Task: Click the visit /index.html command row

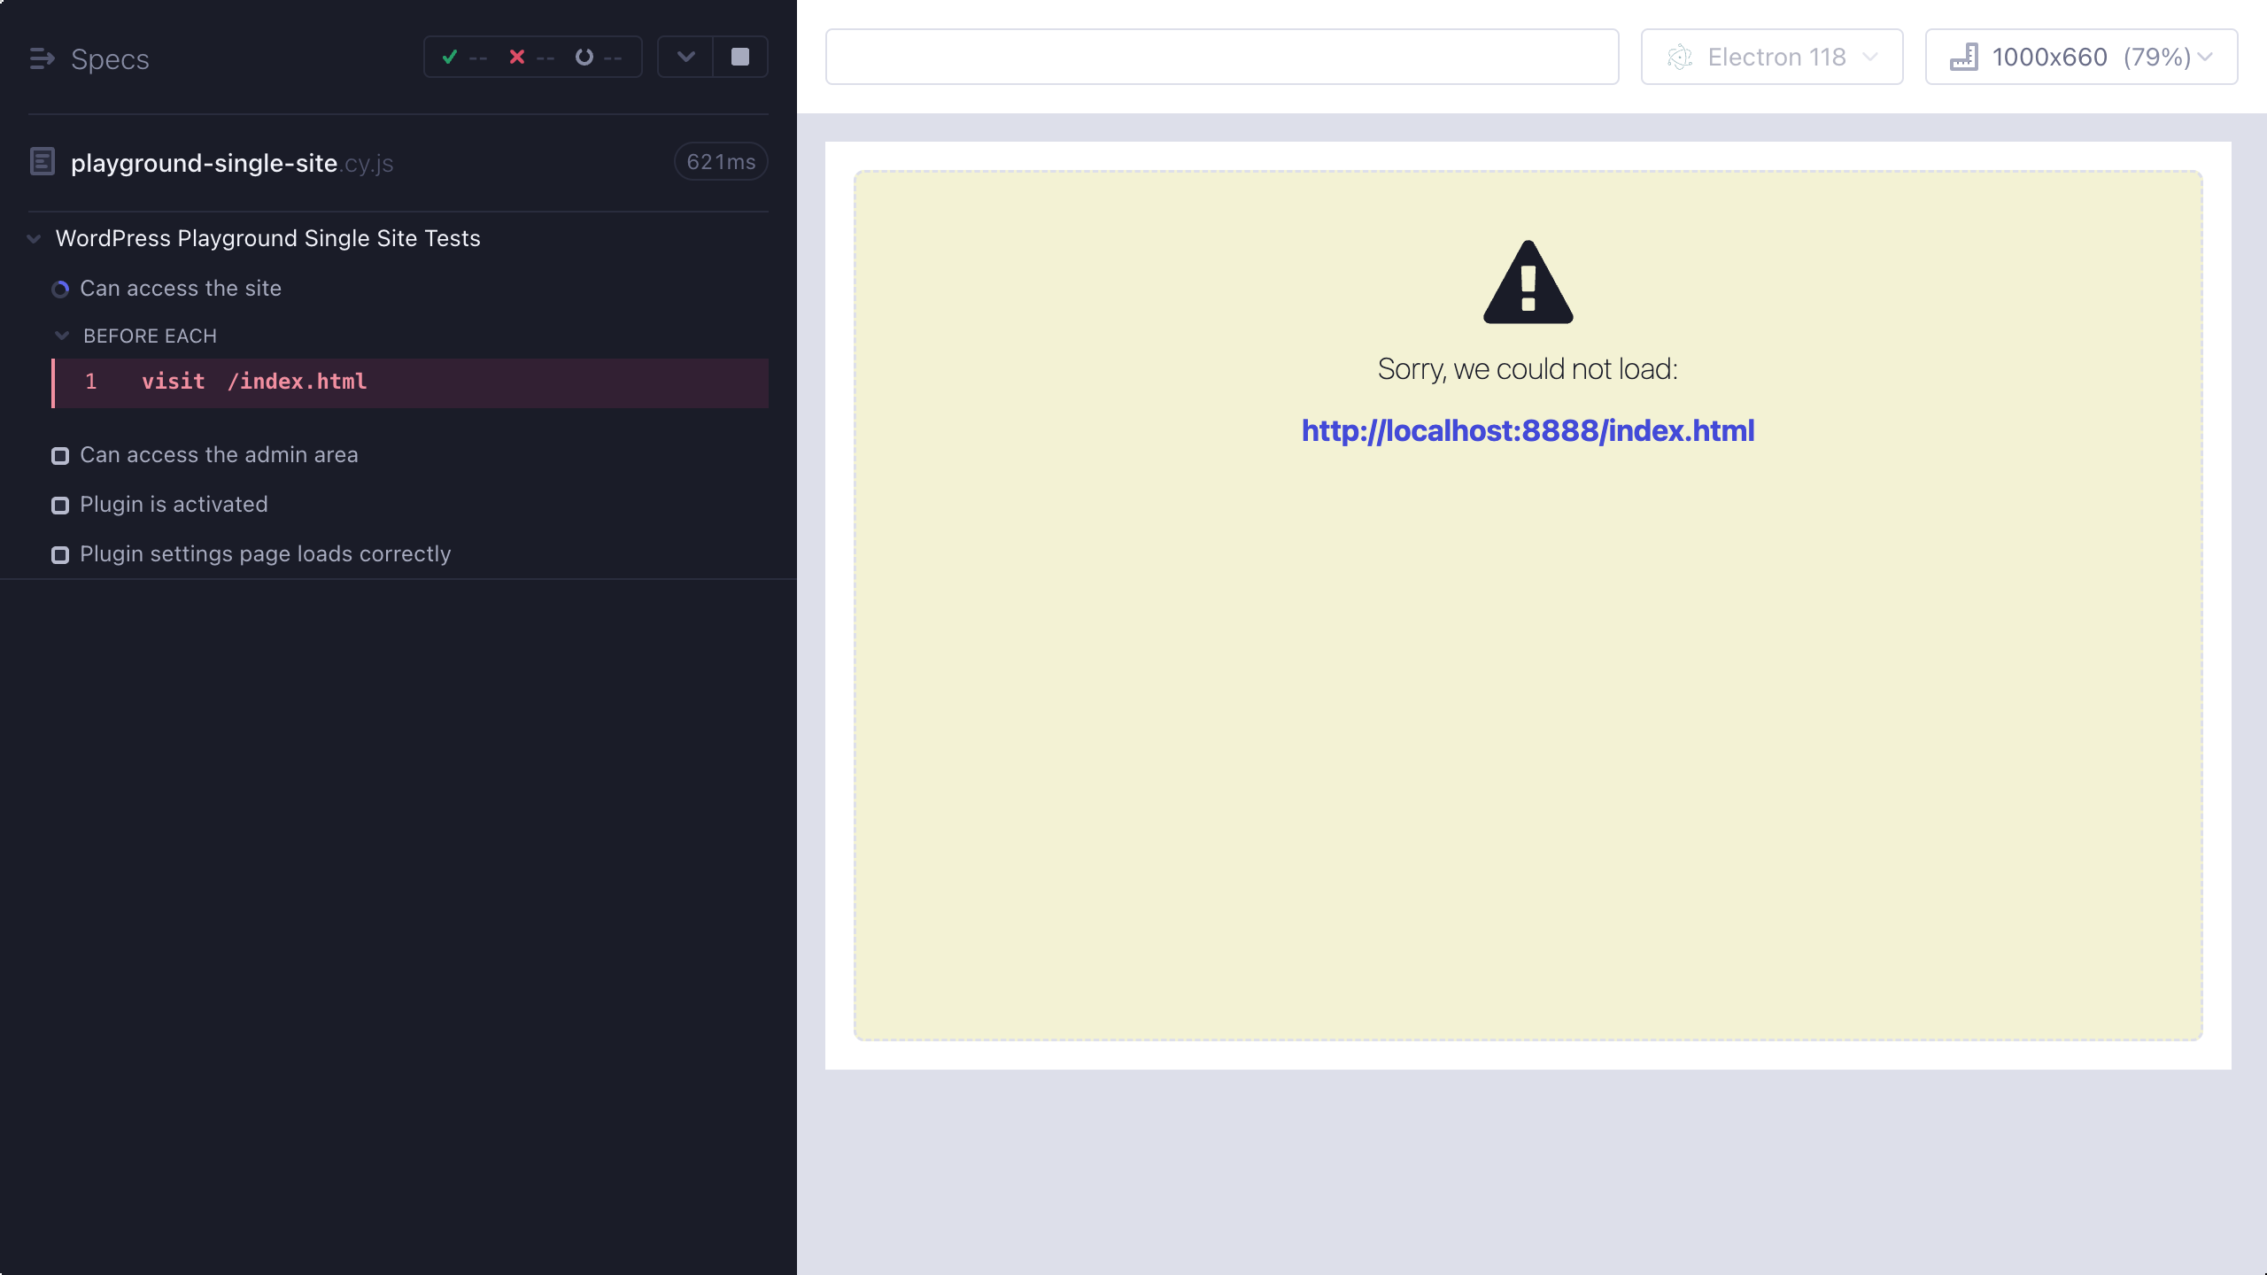Action: 411,382
